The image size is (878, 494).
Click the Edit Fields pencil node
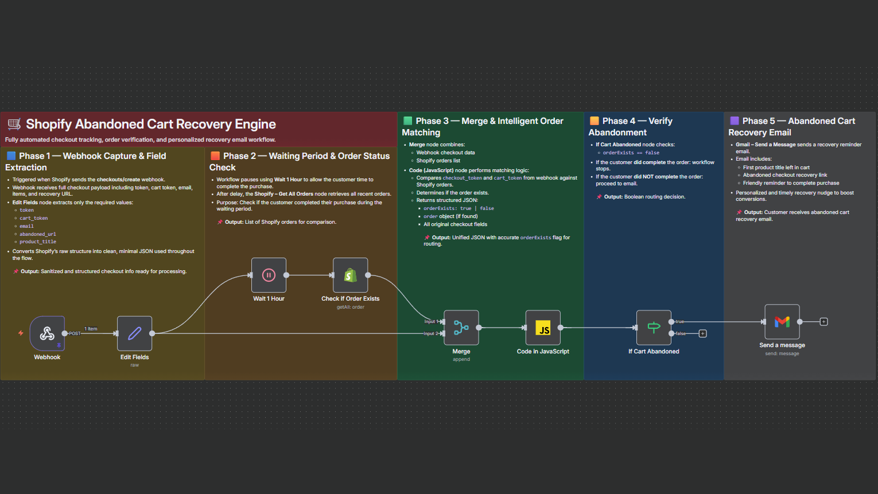point(134,333)
